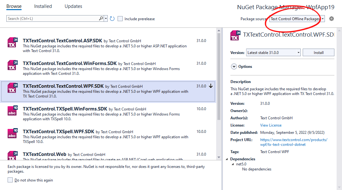Select TXTextControl.TextControl.WinForms.SDK package title

pos(70,63)
